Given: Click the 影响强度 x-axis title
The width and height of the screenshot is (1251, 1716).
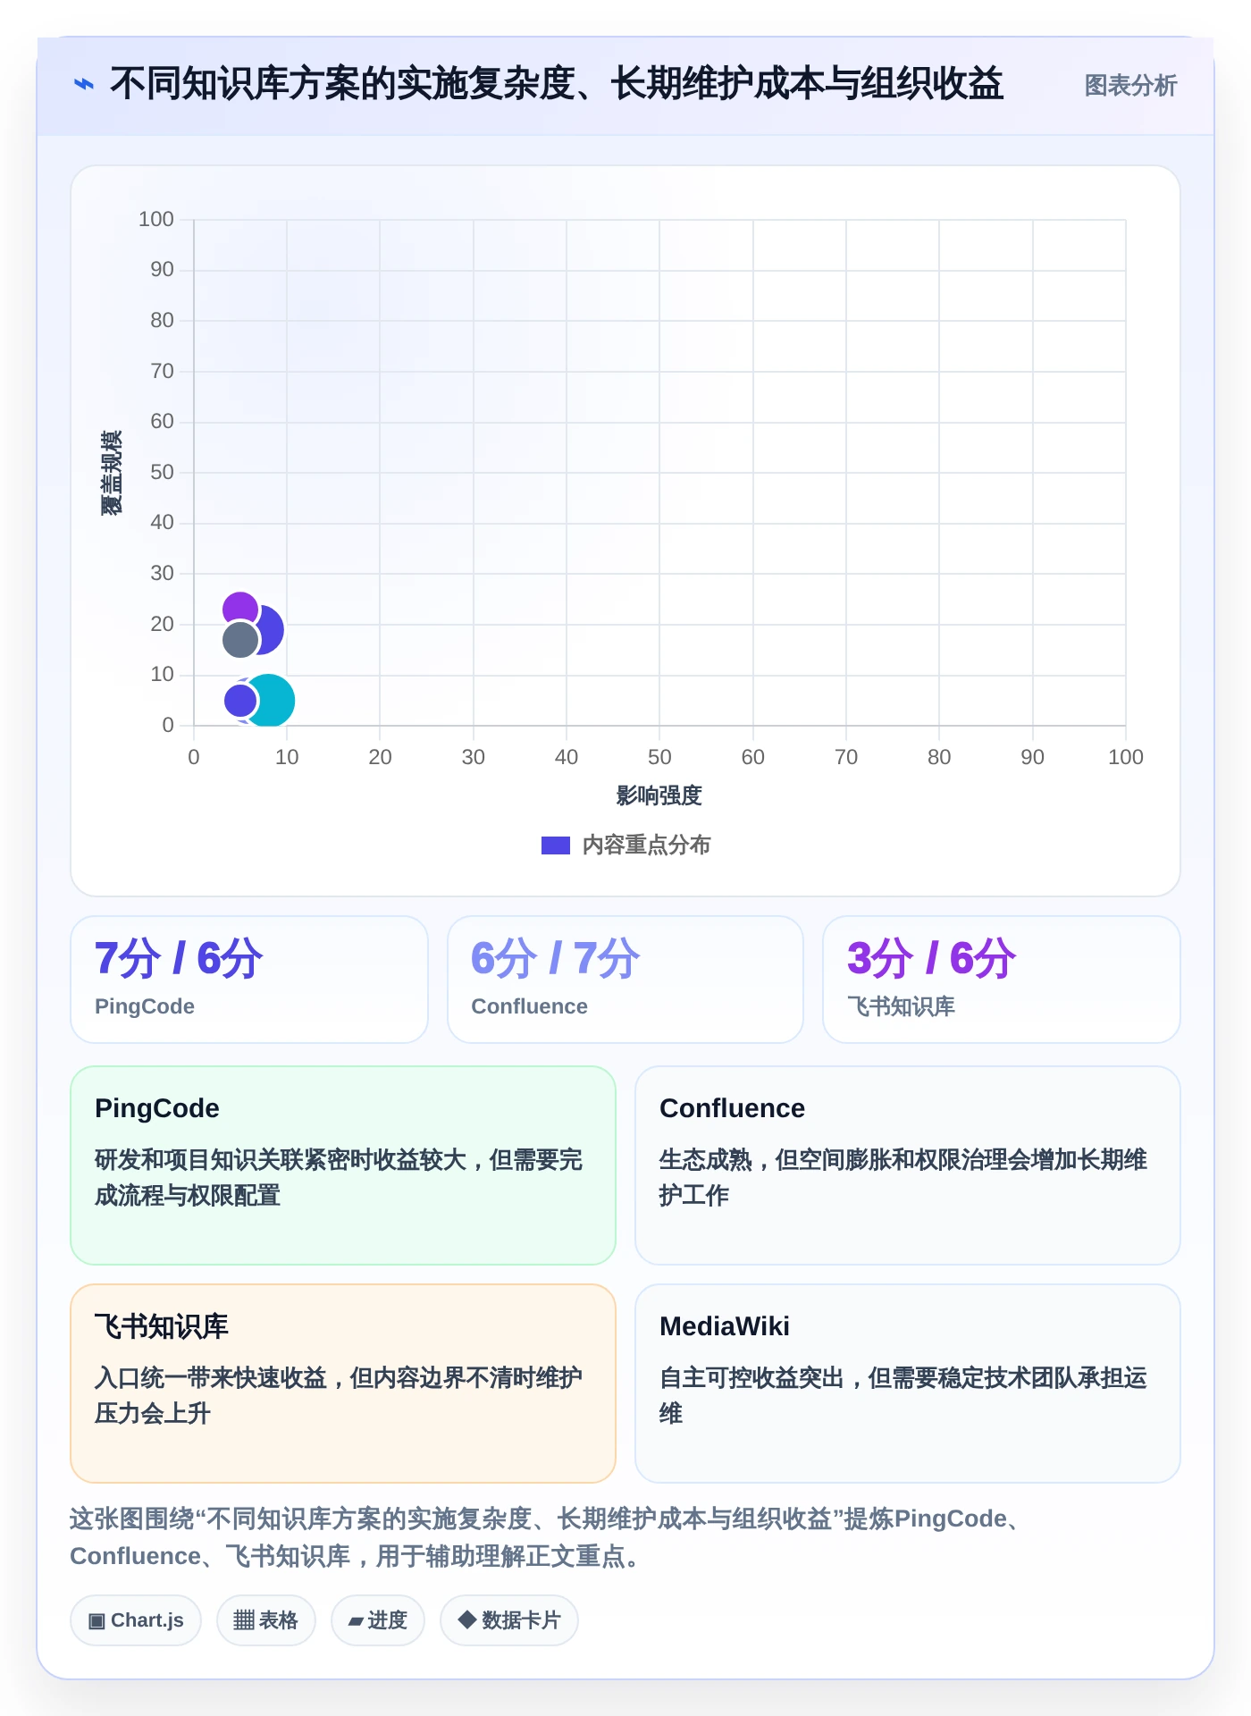Looking at the screenshot, I should (x=659, y=795).
